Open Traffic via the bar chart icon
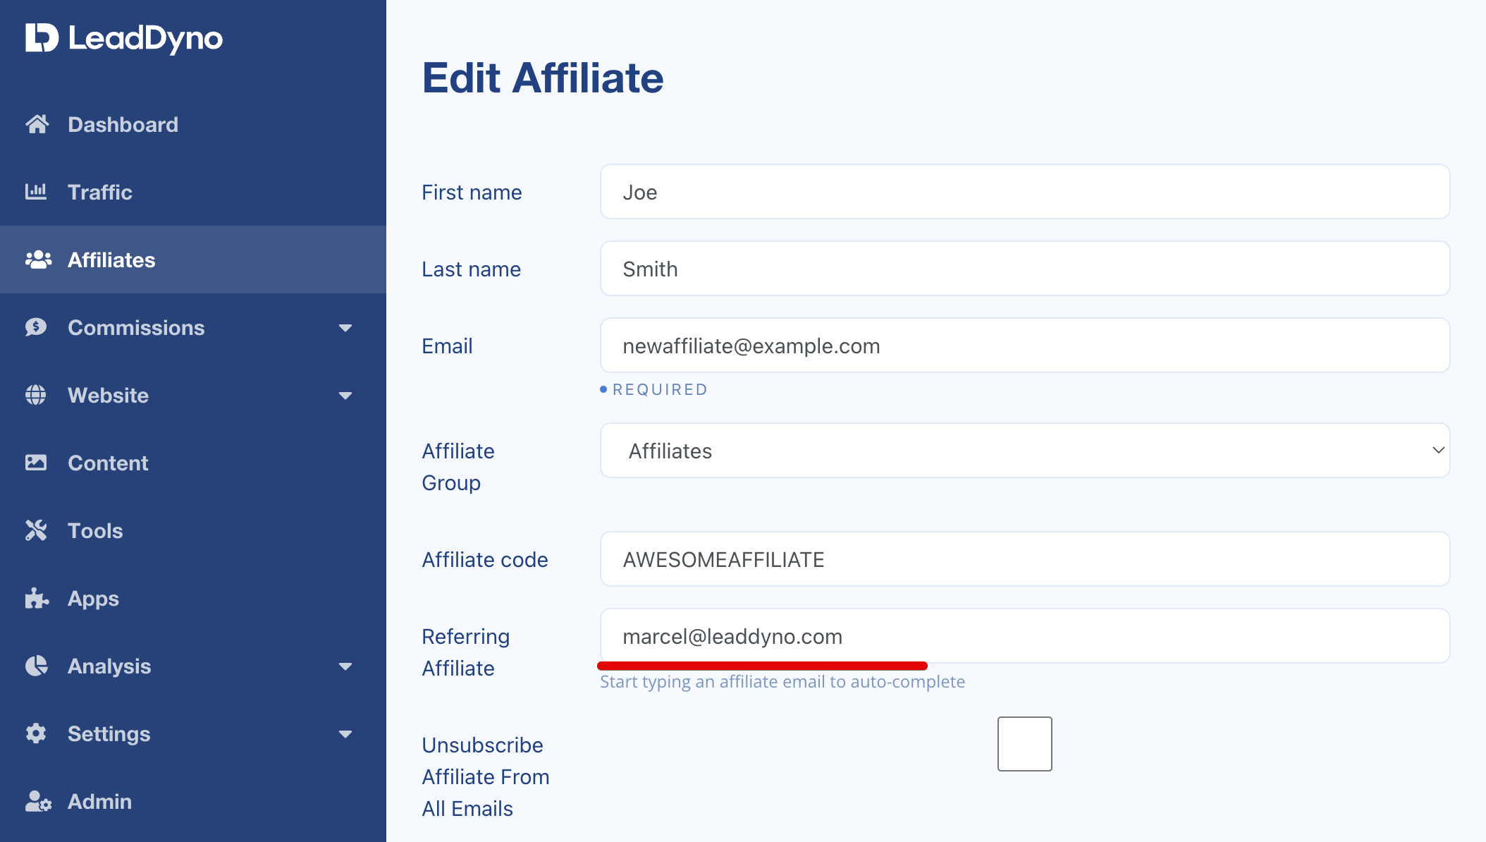This screenshot has height=842, width=1486. 37,192
